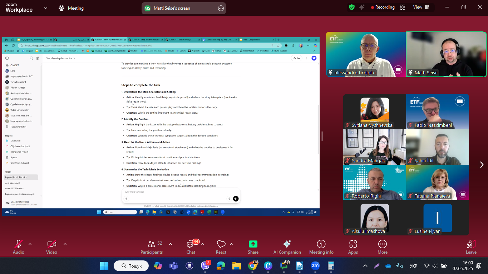Image resolution: width=488 pixels, height=274 pixels.
Task: Open the More options menu
Action: click(382, 247)
